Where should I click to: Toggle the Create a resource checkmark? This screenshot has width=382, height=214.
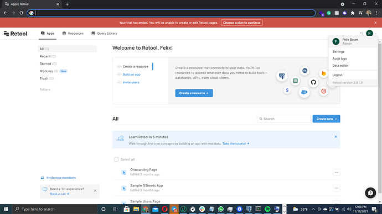118,67
